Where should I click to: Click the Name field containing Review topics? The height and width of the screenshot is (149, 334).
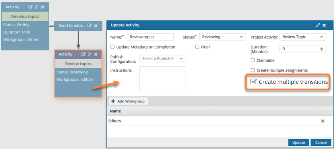point(150,37)
